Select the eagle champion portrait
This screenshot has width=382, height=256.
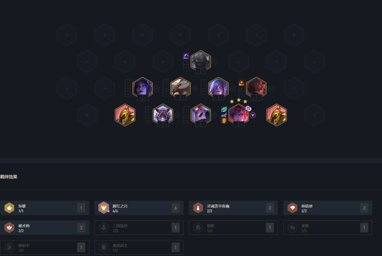click(x=180, y=88)
